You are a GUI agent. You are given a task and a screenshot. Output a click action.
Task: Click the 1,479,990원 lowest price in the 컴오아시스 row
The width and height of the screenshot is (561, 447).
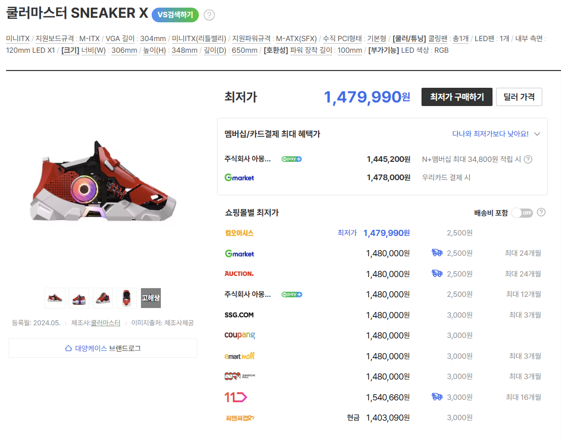(x=387, y=233)
